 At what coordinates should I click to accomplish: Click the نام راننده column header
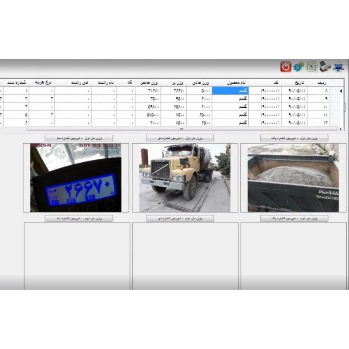coord(104,82)
